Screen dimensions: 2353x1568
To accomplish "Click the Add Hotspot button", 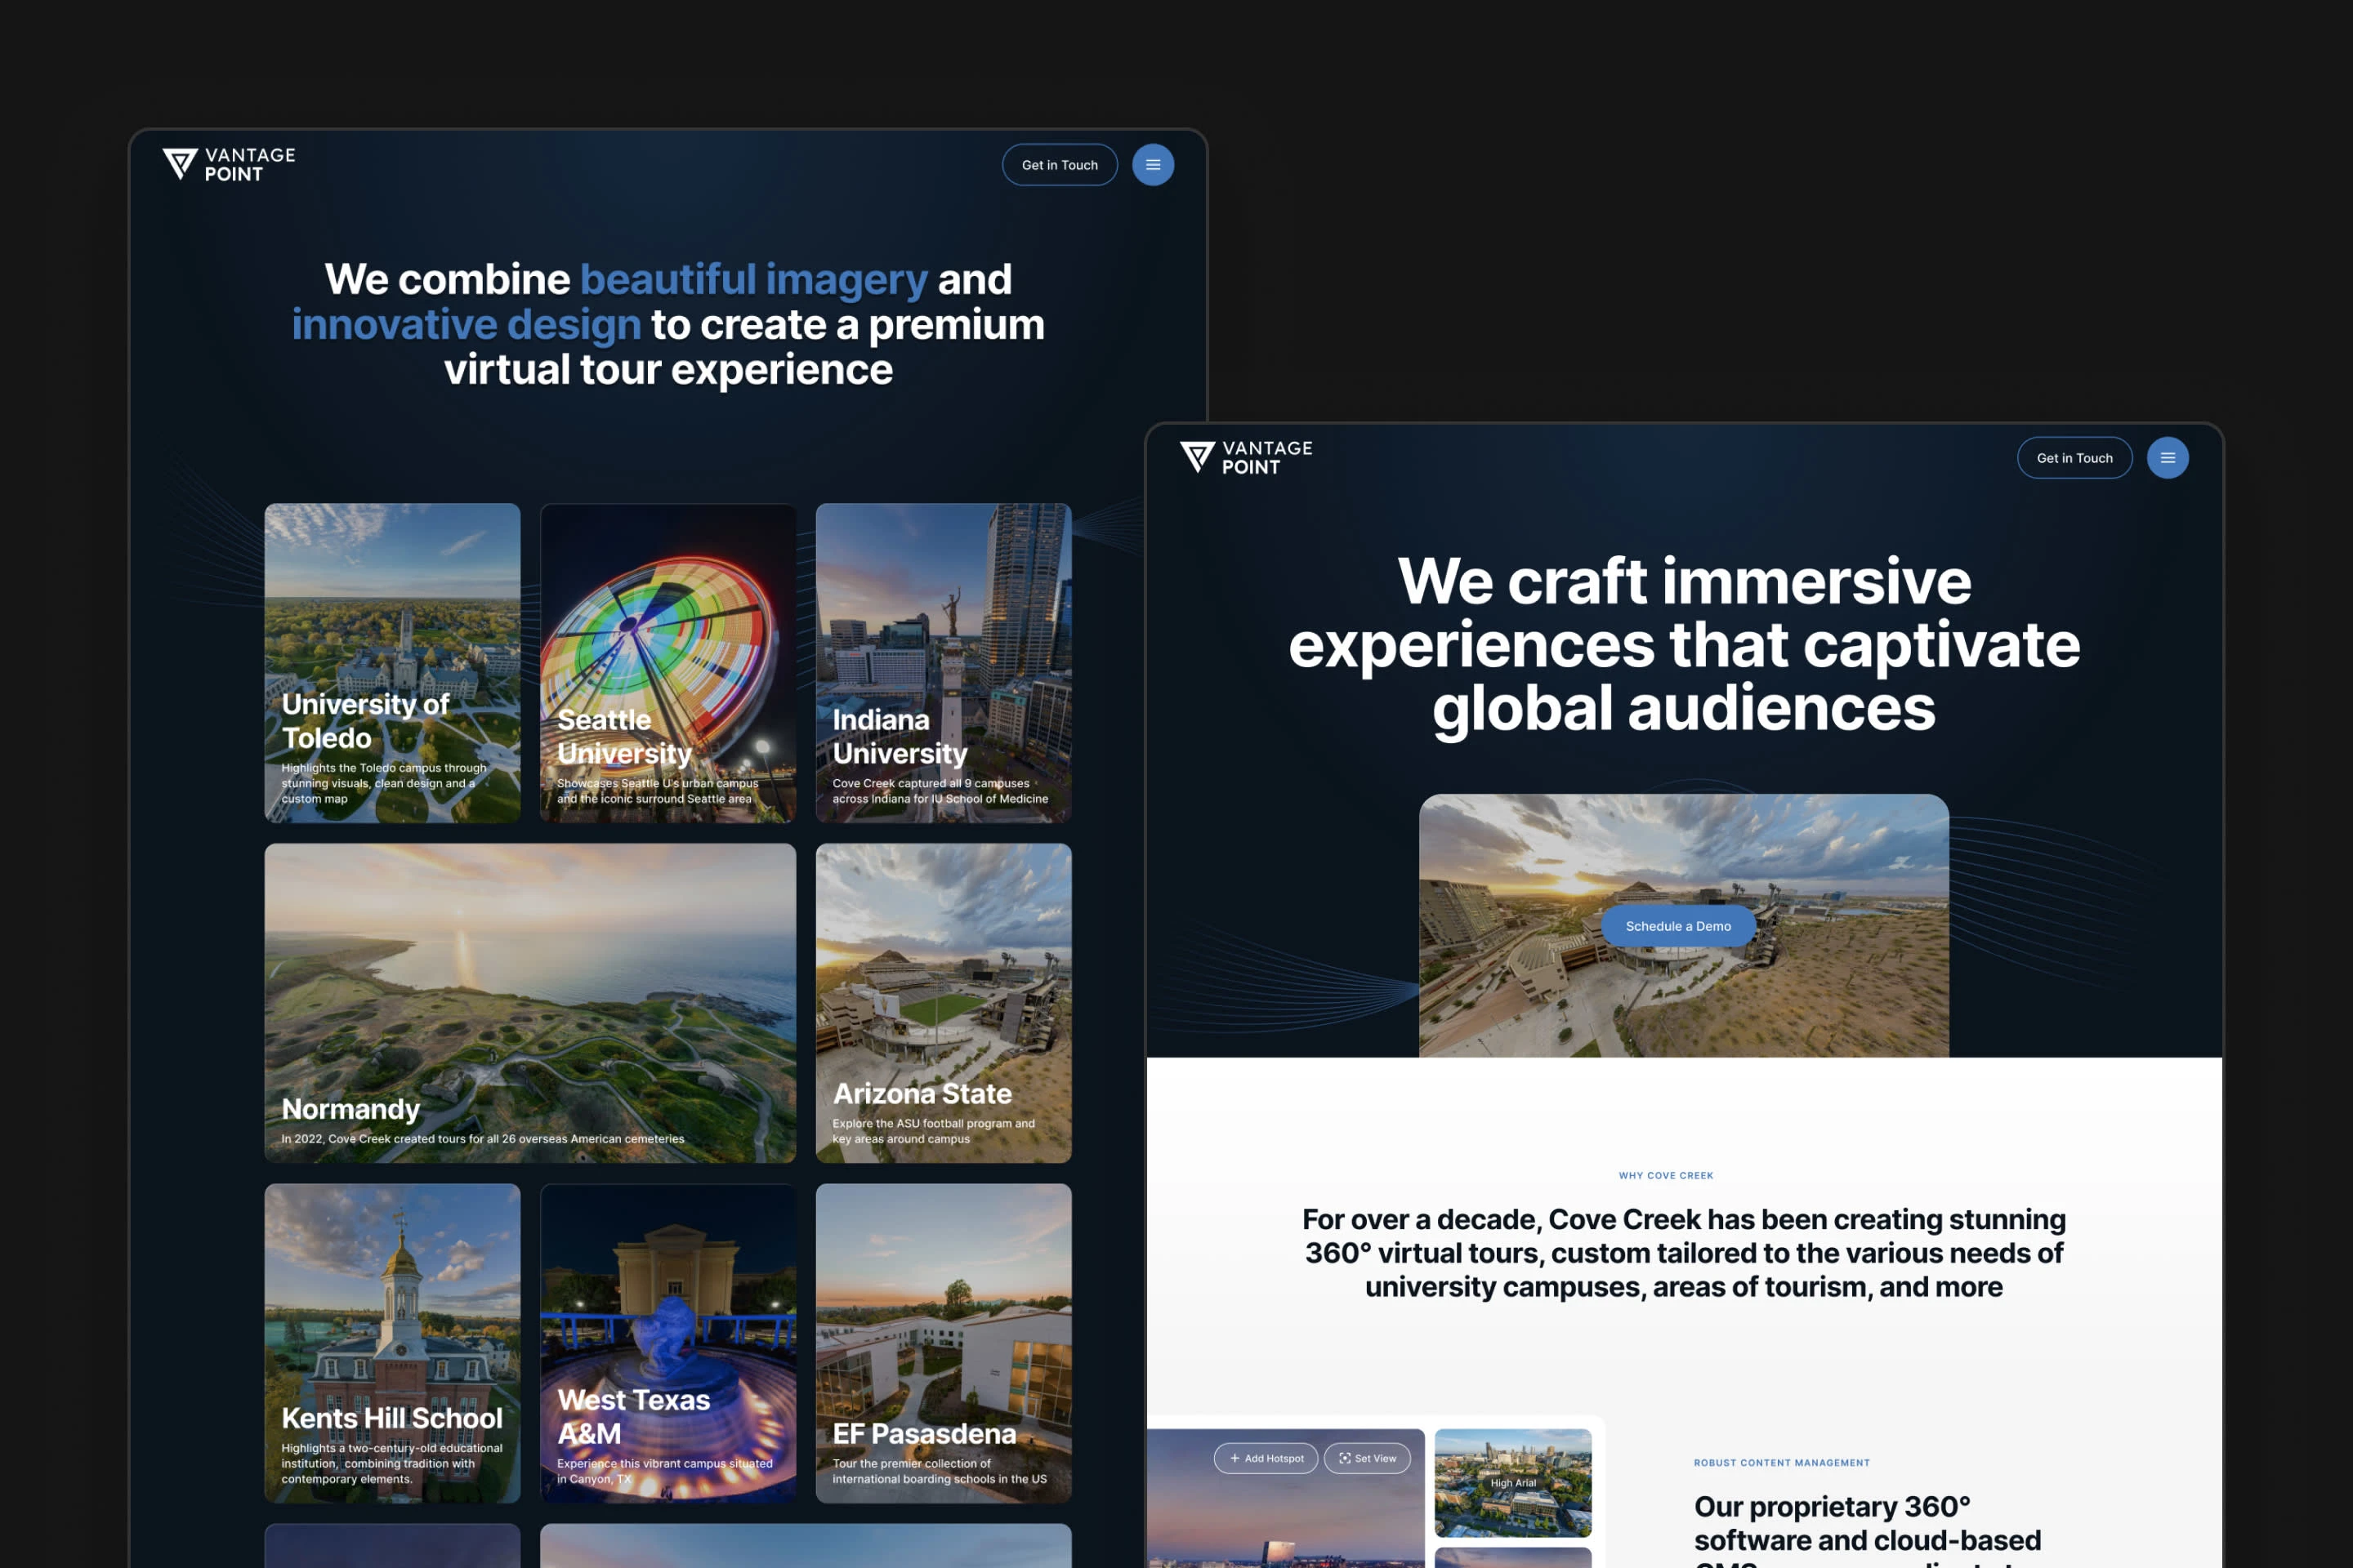I will pos(1266,1458).
